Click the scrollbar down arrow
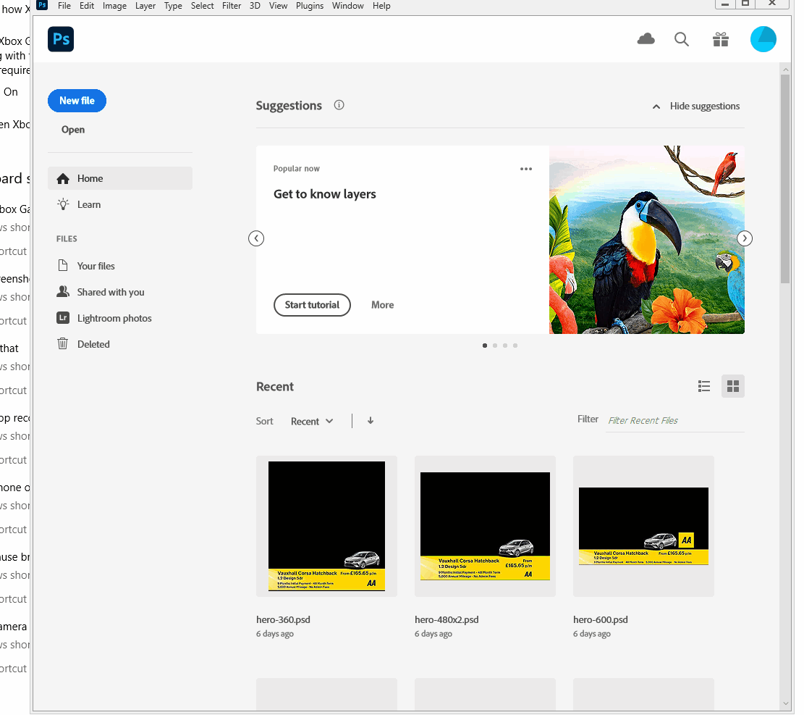Viewport: 804px width, 715px height. [785, 703]
